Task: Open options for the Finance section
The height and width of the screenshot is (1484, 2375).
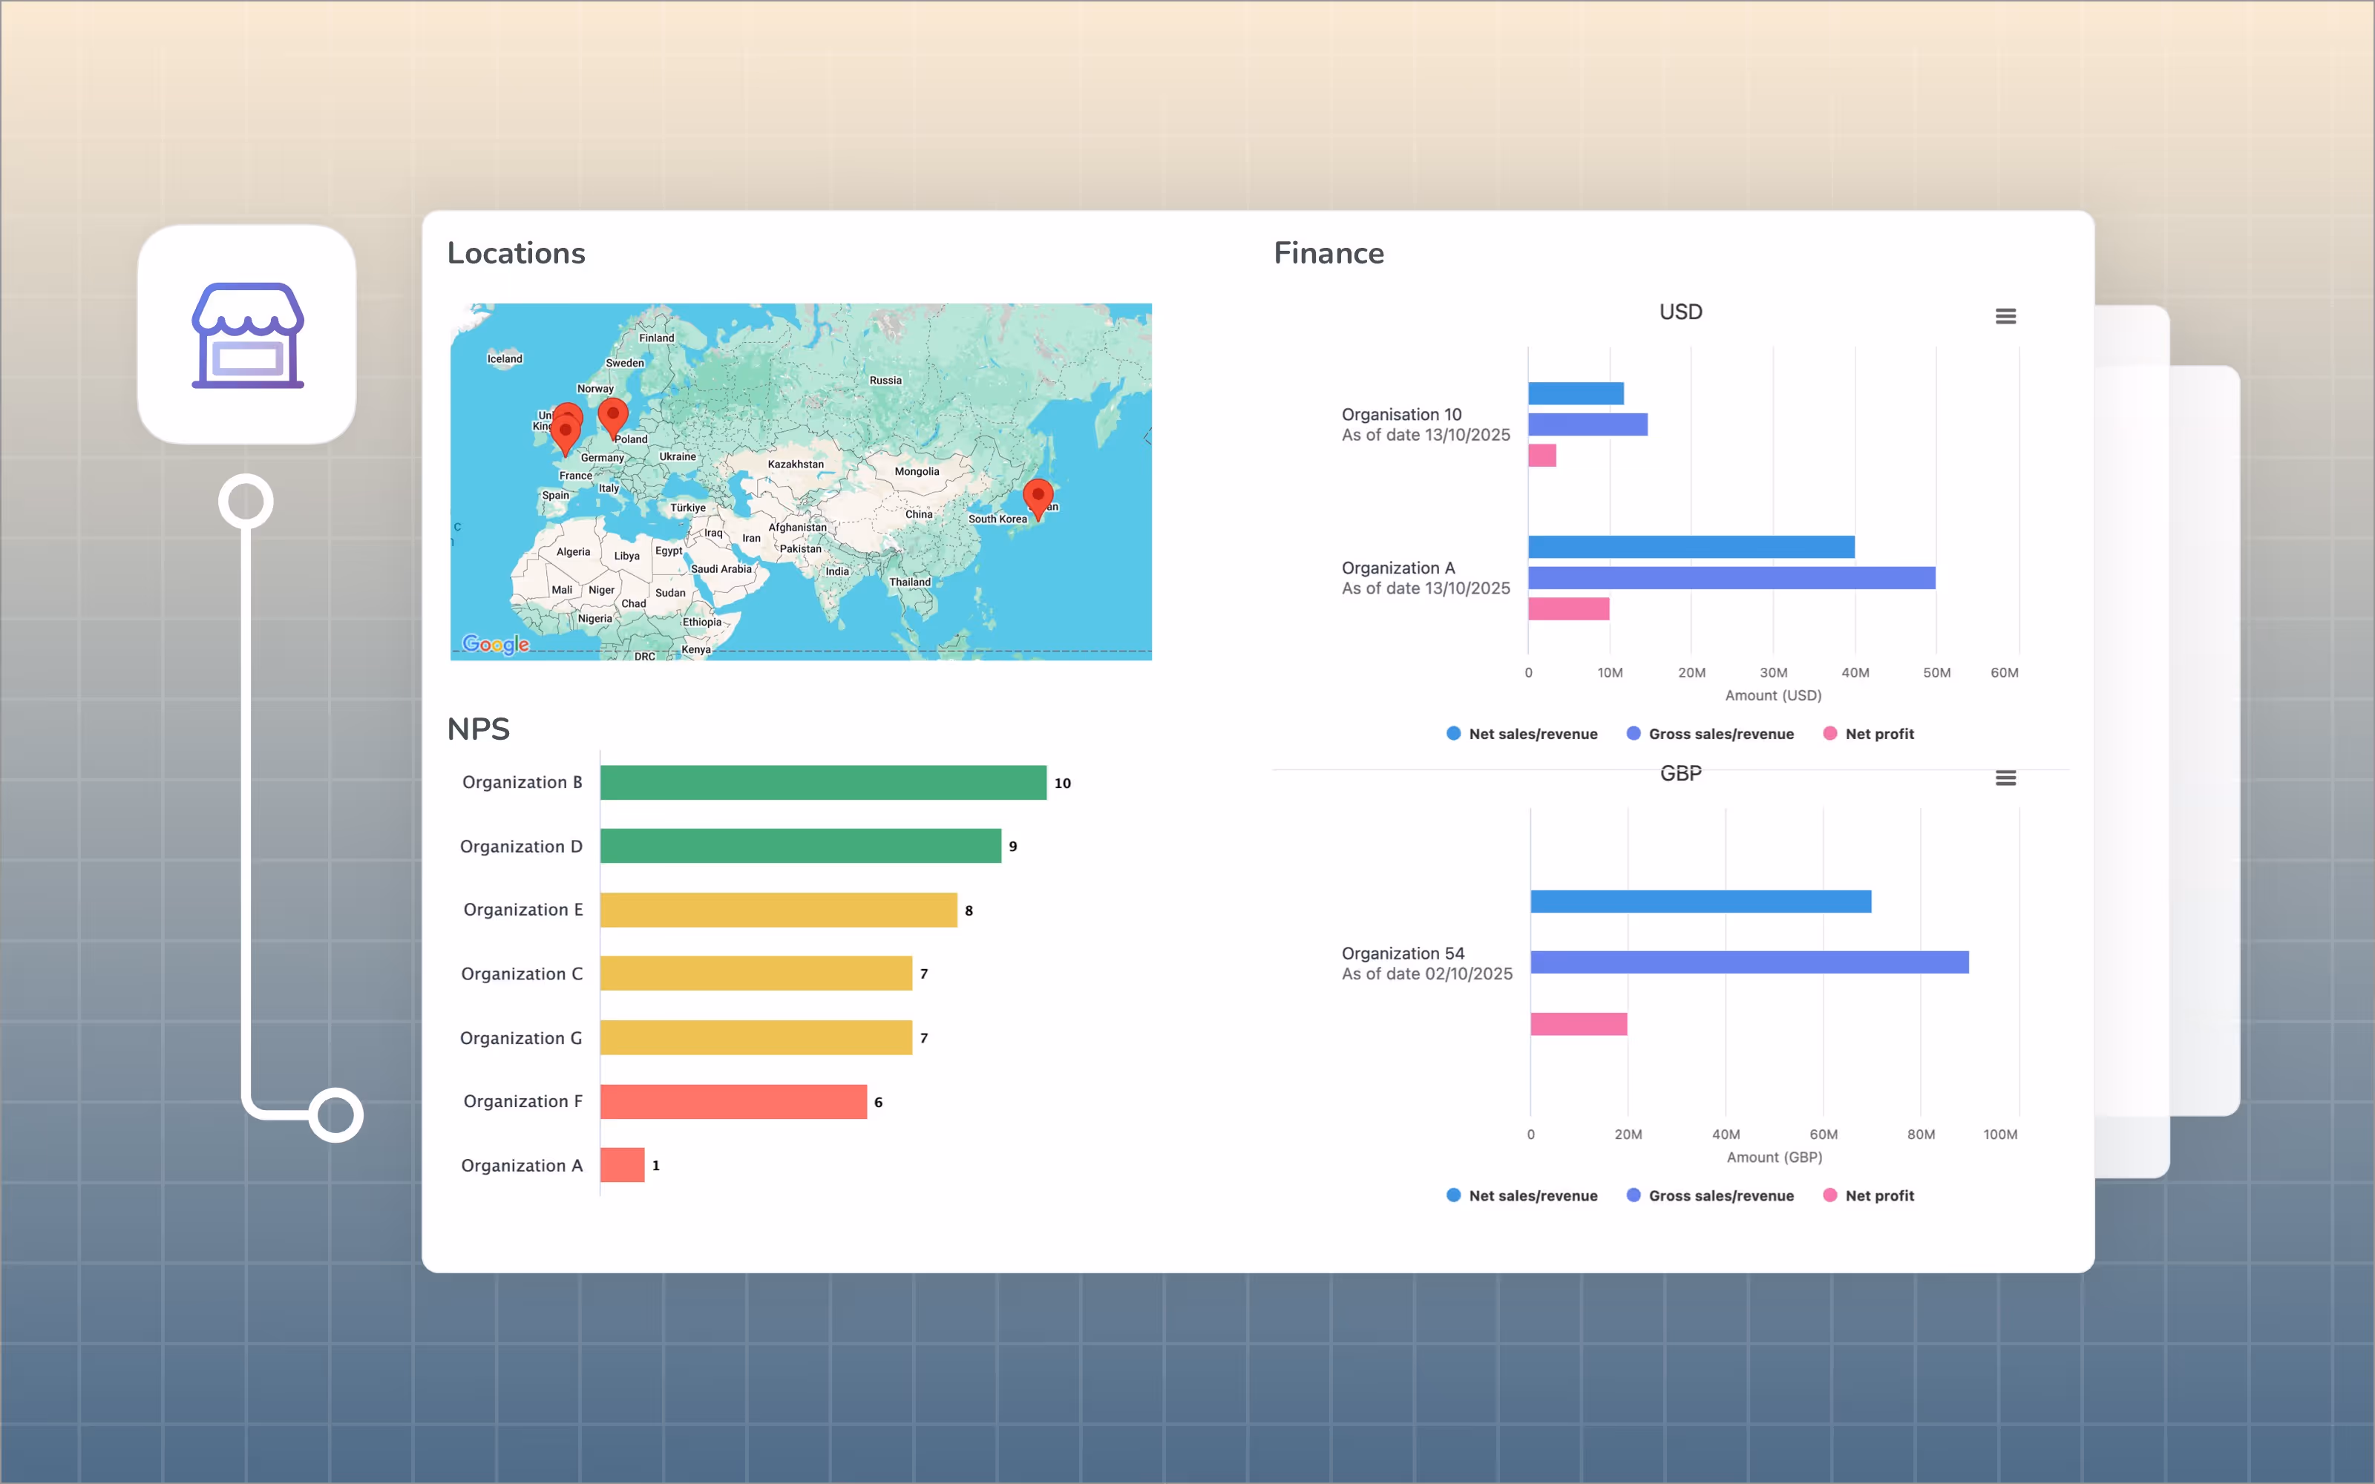Action: (x=2006, y=315)
